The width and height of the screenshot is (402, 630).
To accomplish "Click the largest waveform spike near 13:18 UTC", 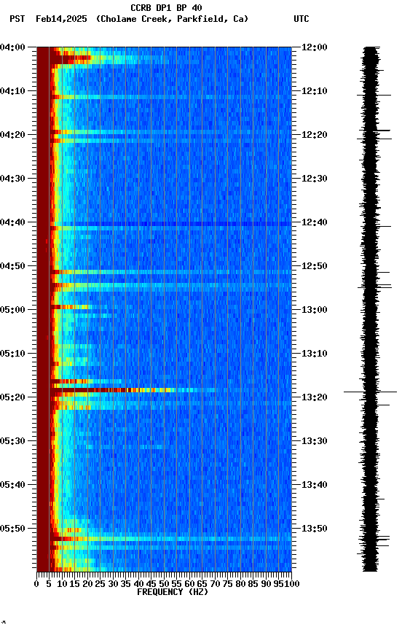I will 370,392.
